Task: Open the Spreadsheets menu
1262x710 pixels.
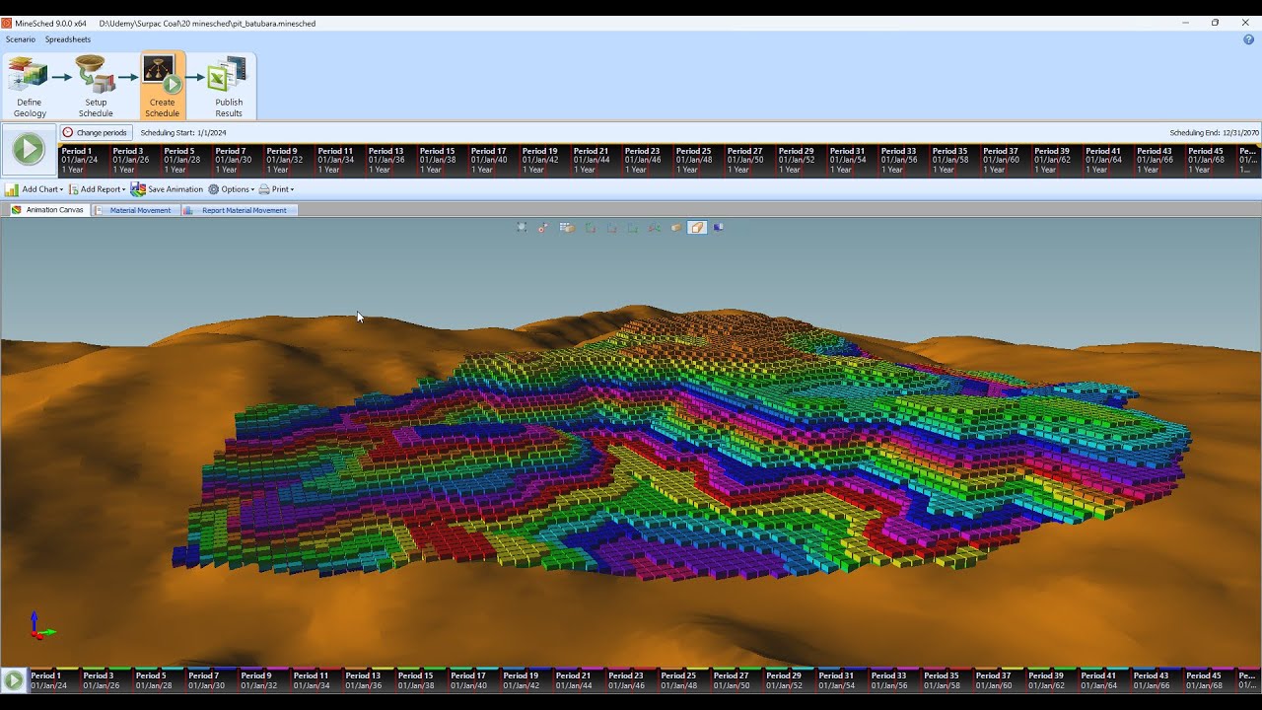Action: pyautogui.click(x=67, y=39)
